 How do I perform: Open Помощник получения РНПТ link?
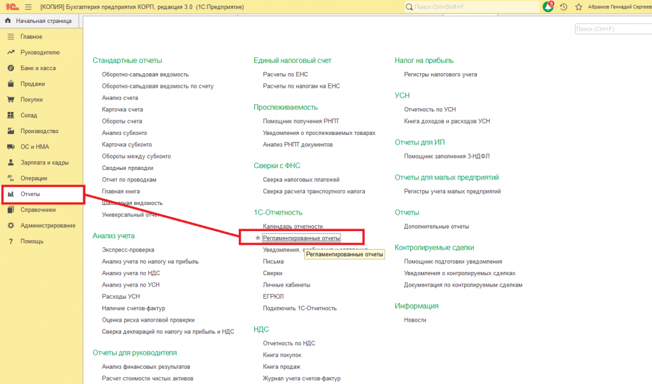click(301, 121)
